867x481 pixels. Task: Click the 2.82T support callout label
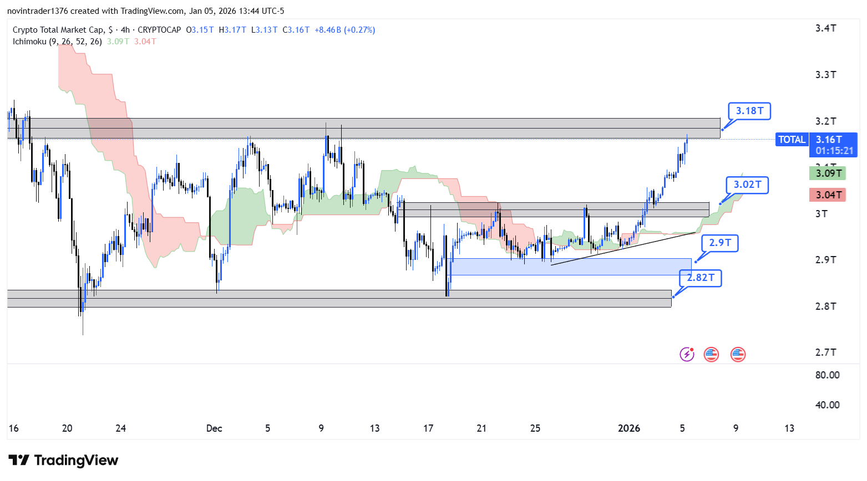pos(701,278)
